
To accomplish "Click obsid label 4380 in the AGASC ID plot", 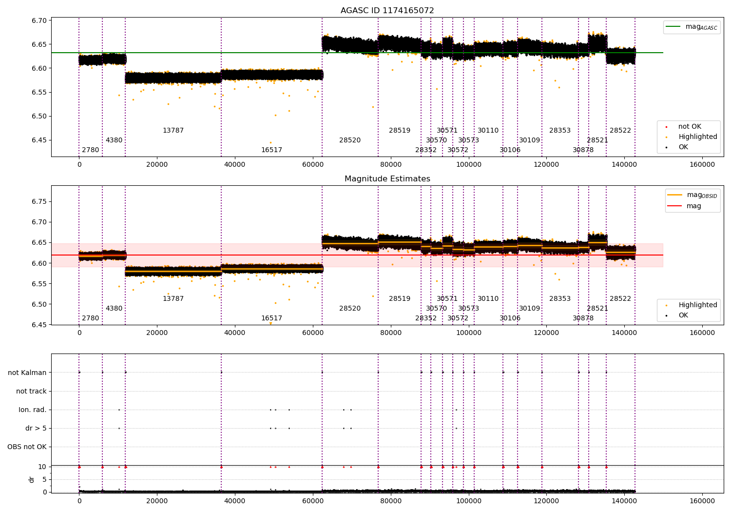I will click(114, 140).
